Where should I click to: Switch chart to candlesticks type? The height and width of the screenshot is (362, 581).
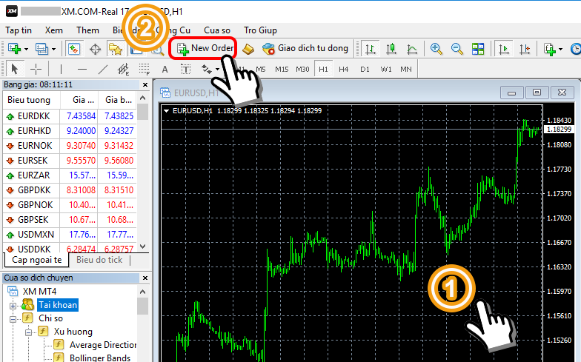(x=391, y=49)
